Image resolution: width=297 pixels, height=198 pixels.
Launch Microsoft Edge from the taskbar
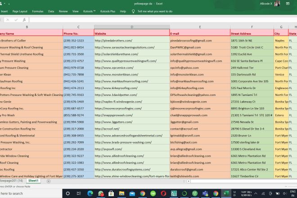90,193
